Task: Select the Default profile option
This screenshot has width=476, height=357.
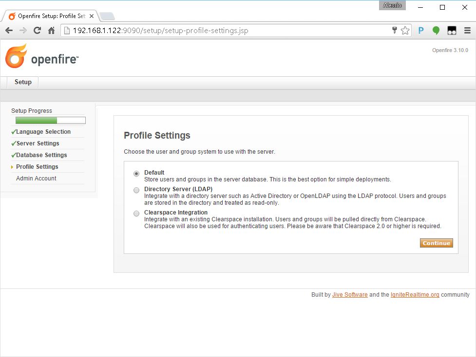Action: (136, 174)
